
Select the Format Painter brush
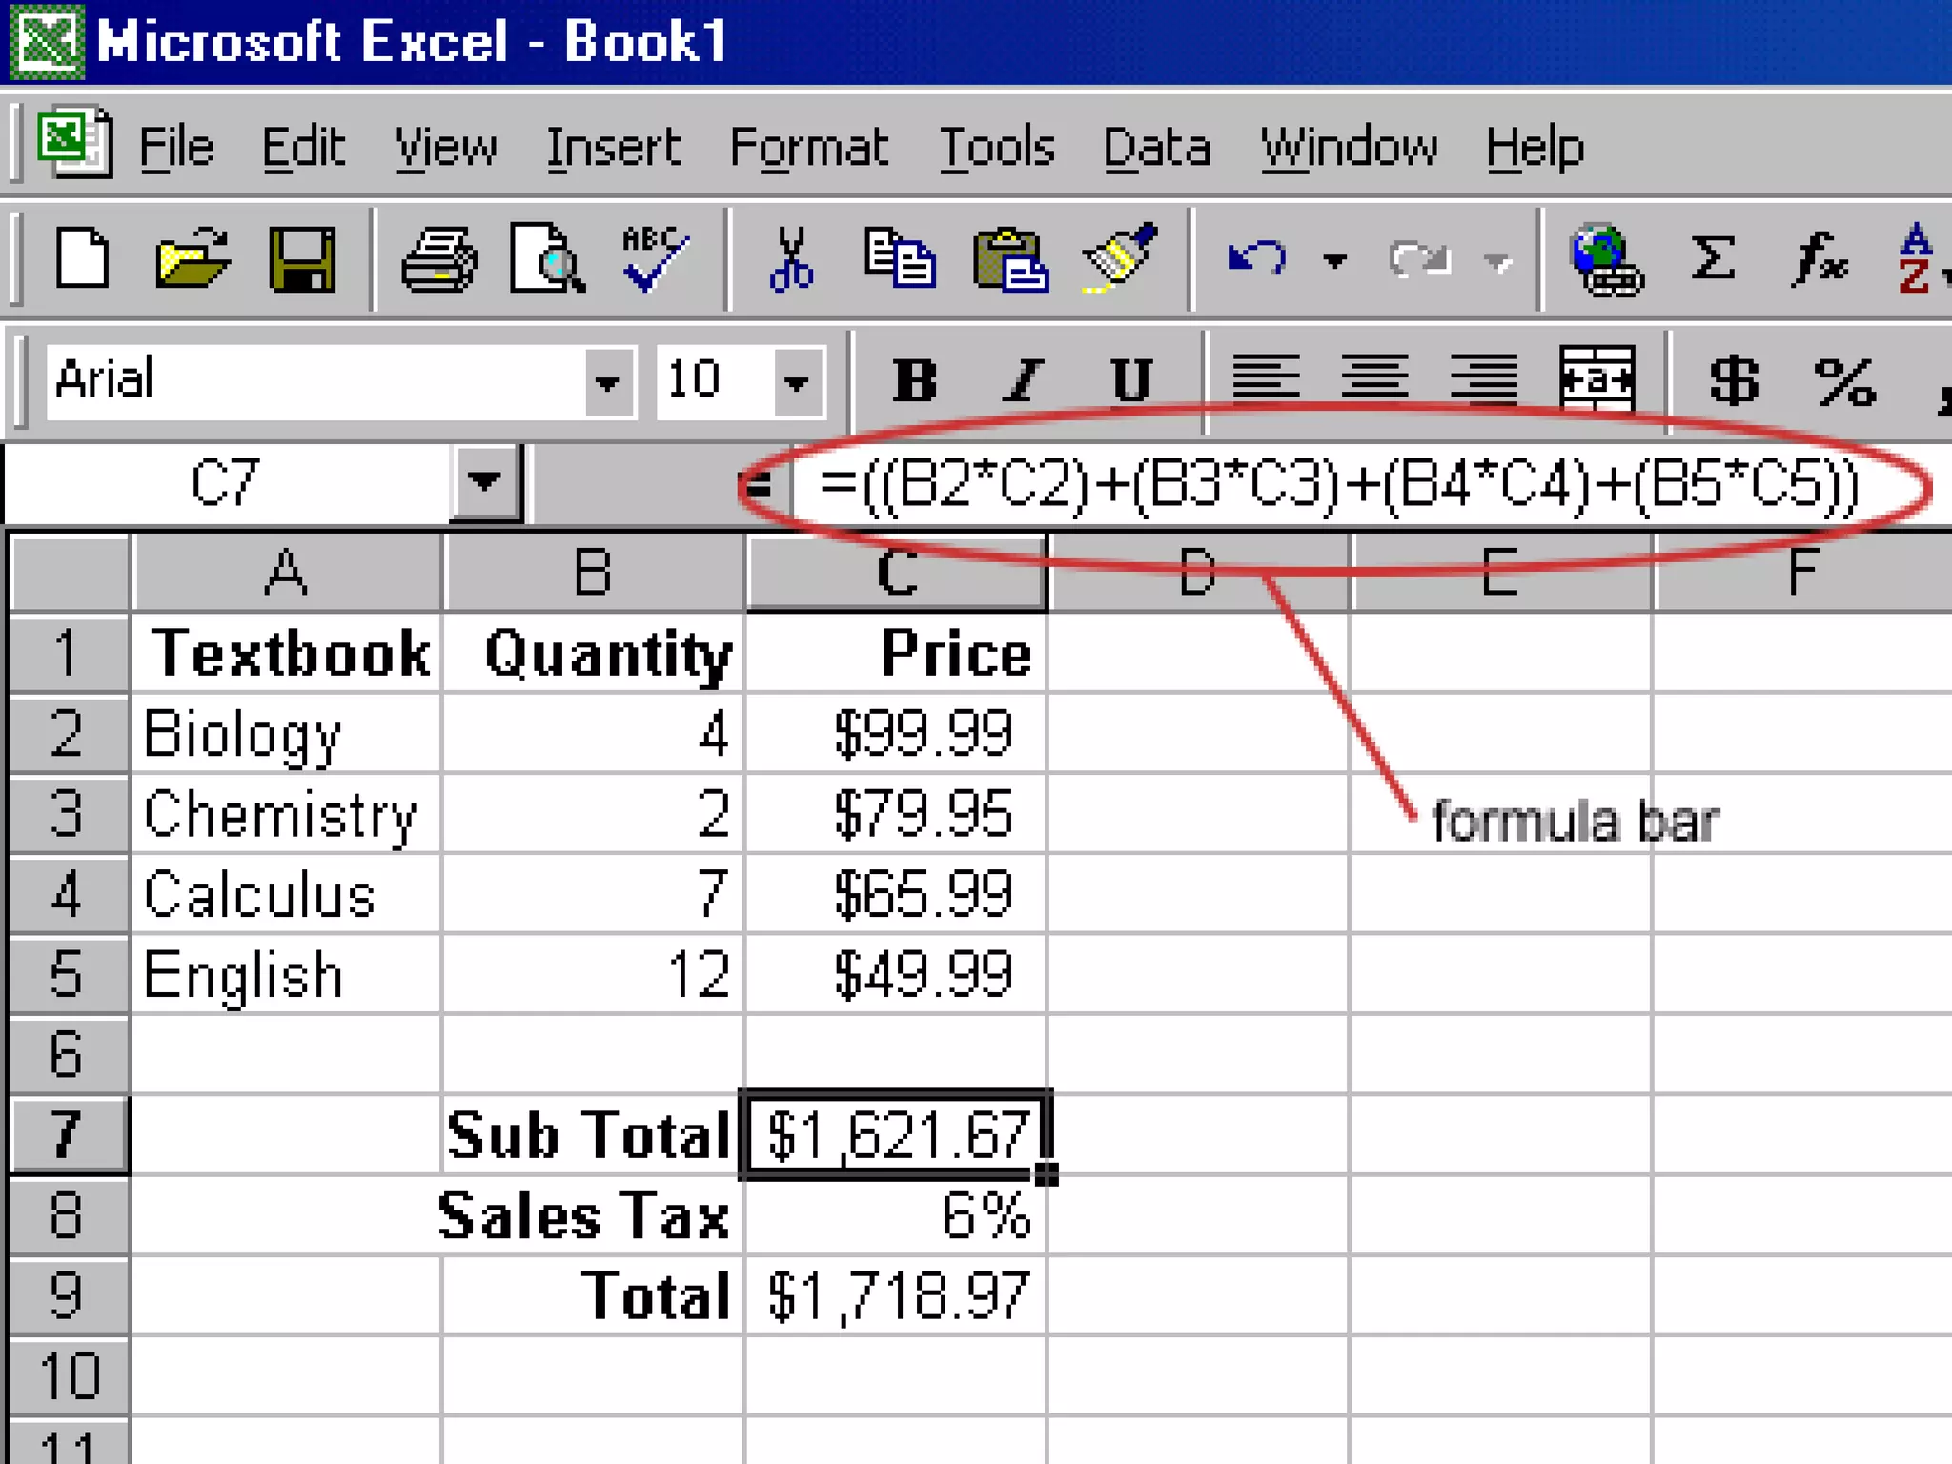coord(1120,259)
